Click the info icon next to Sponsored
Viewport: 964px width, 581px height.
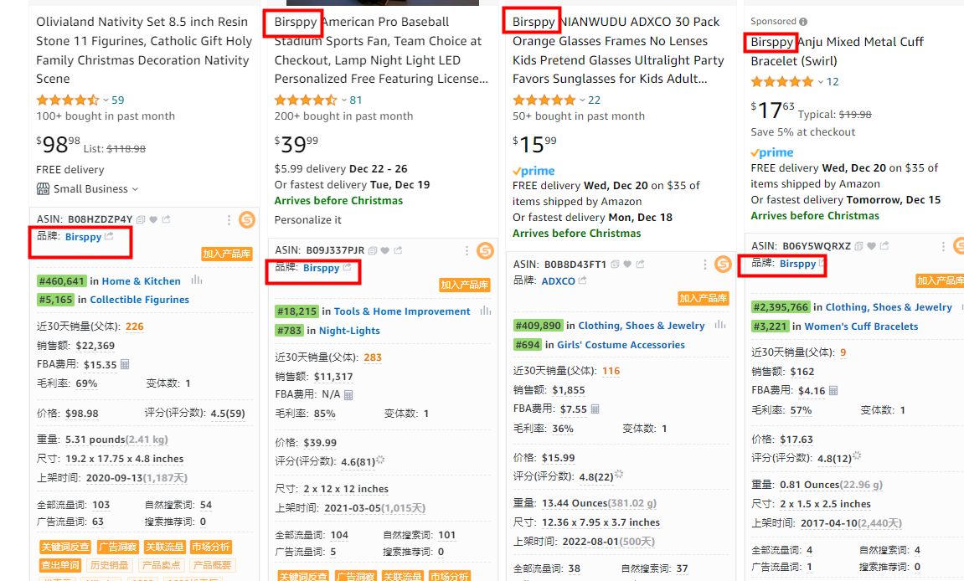coord(803,22)
